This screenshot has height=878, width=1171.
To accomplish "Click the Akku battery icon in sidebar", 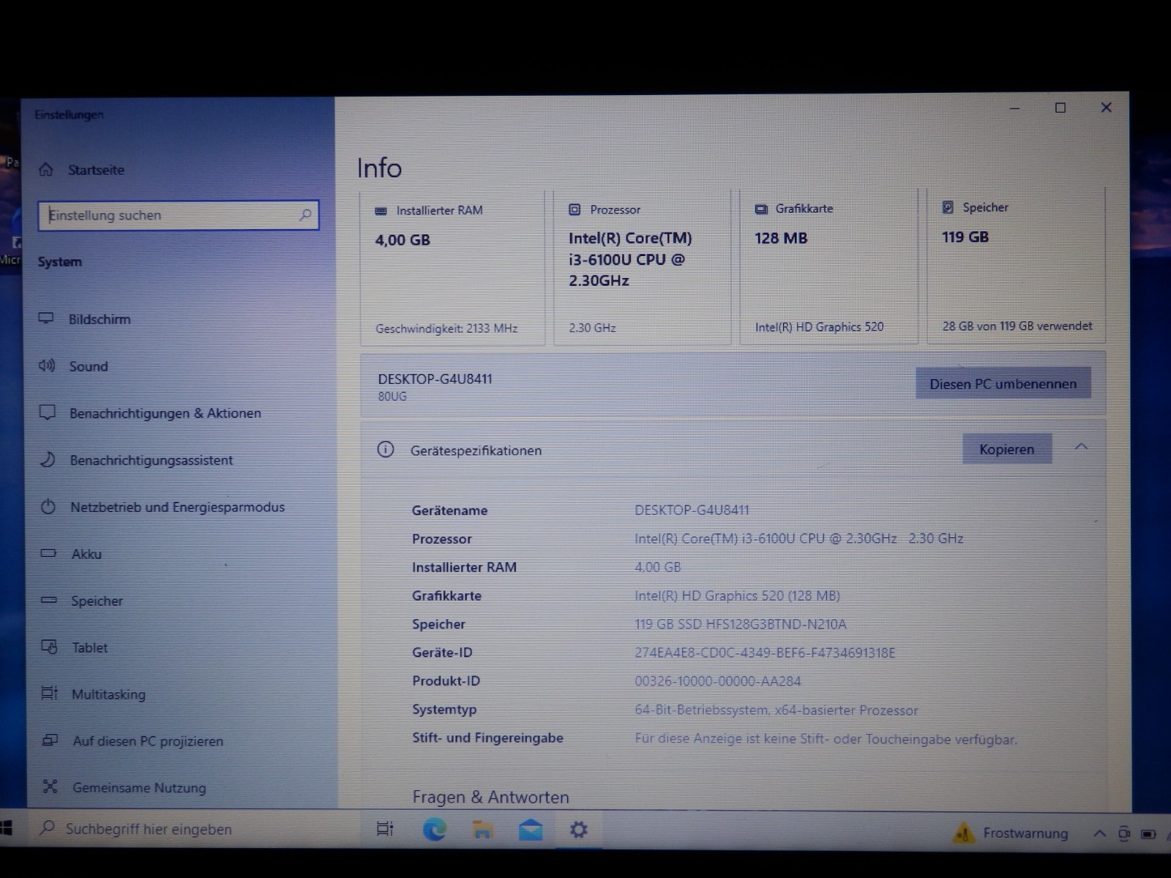I will [48, 553].
